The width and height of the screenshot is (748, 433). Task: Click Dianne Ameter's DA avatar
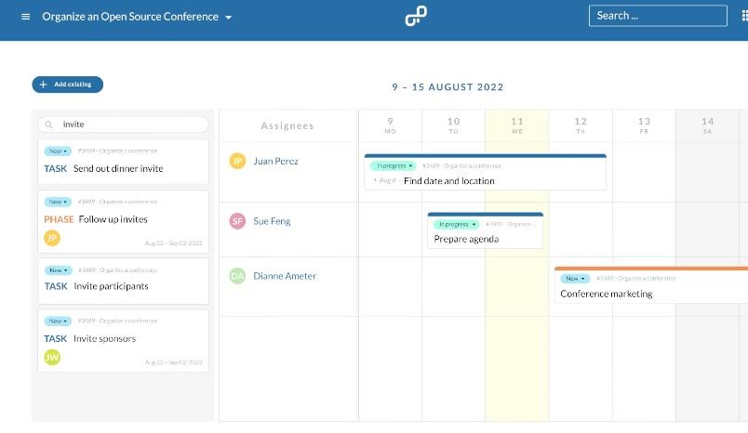coord(237,276)
